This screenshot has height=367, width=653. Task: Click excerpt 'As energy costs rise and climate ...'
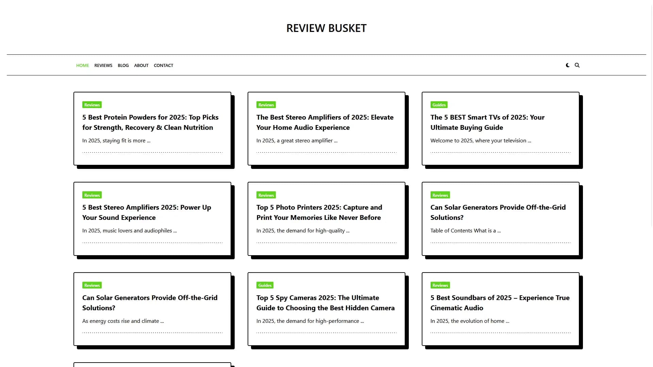[123, 321]
